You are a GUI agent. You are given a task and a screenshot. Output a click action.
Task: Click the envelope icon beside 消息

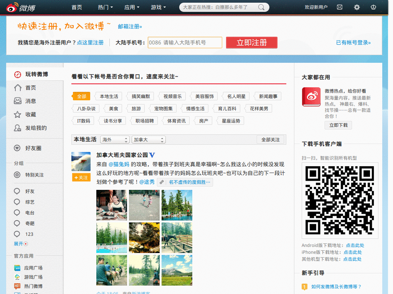(18, 101)
